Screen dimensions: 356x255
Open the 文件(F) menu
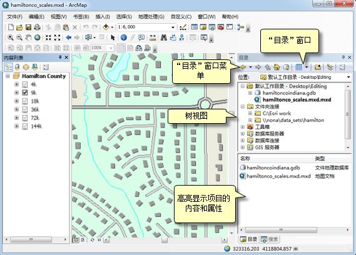(x=14, y=17)
